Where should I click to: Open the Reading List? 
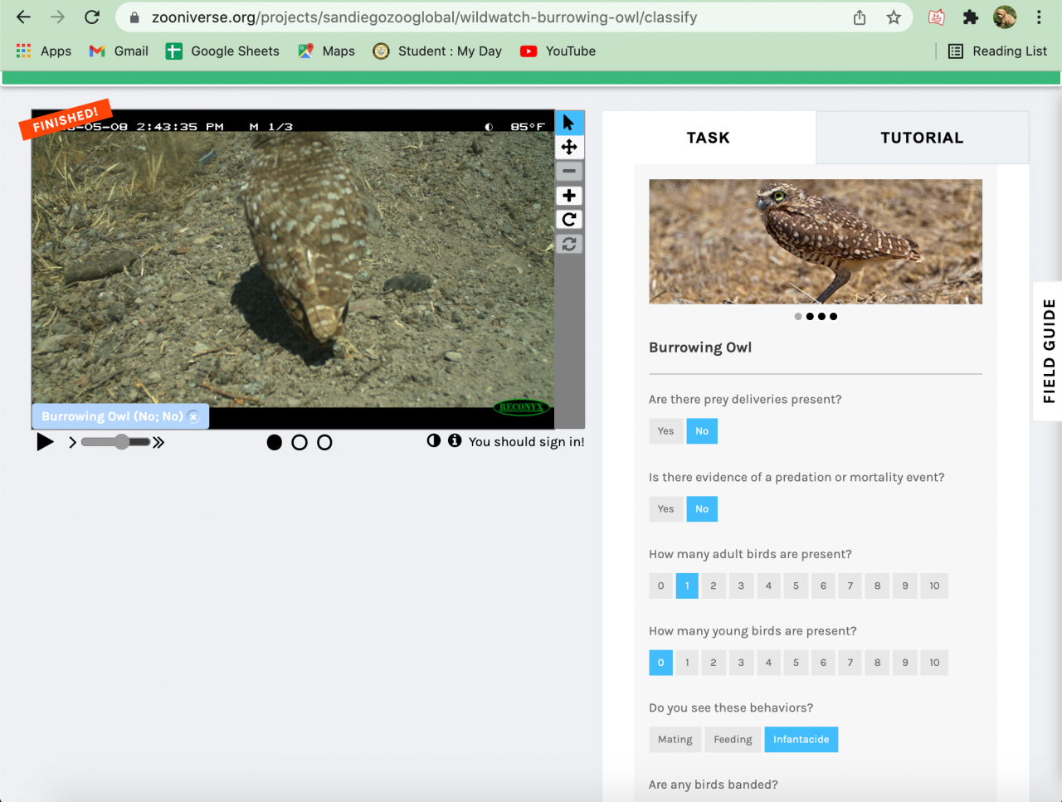(997, 51)
